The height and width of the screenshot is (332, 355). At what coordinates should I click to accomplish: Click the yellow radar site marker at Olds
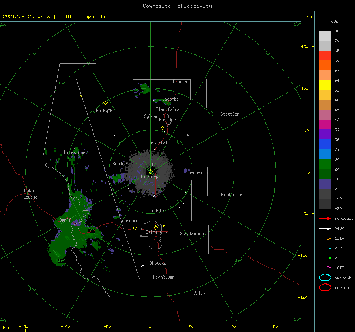tap(151, 172)
